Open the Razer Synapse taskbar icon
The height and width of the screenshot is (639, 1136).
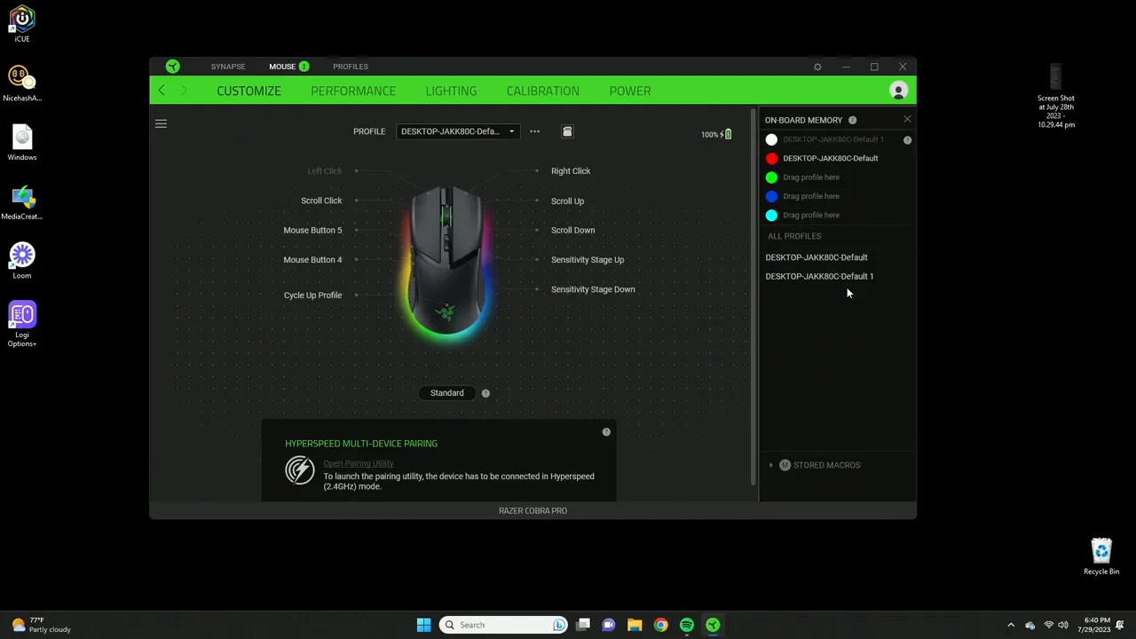click(713, 625)
